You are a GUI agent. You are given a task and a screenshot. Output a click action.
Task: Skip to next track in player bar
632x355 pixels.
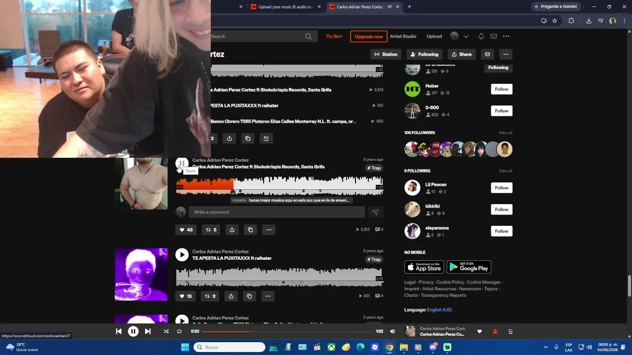coord(148,331)
